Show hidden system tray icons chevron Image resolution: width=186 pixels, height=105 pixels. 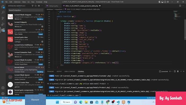153,102
